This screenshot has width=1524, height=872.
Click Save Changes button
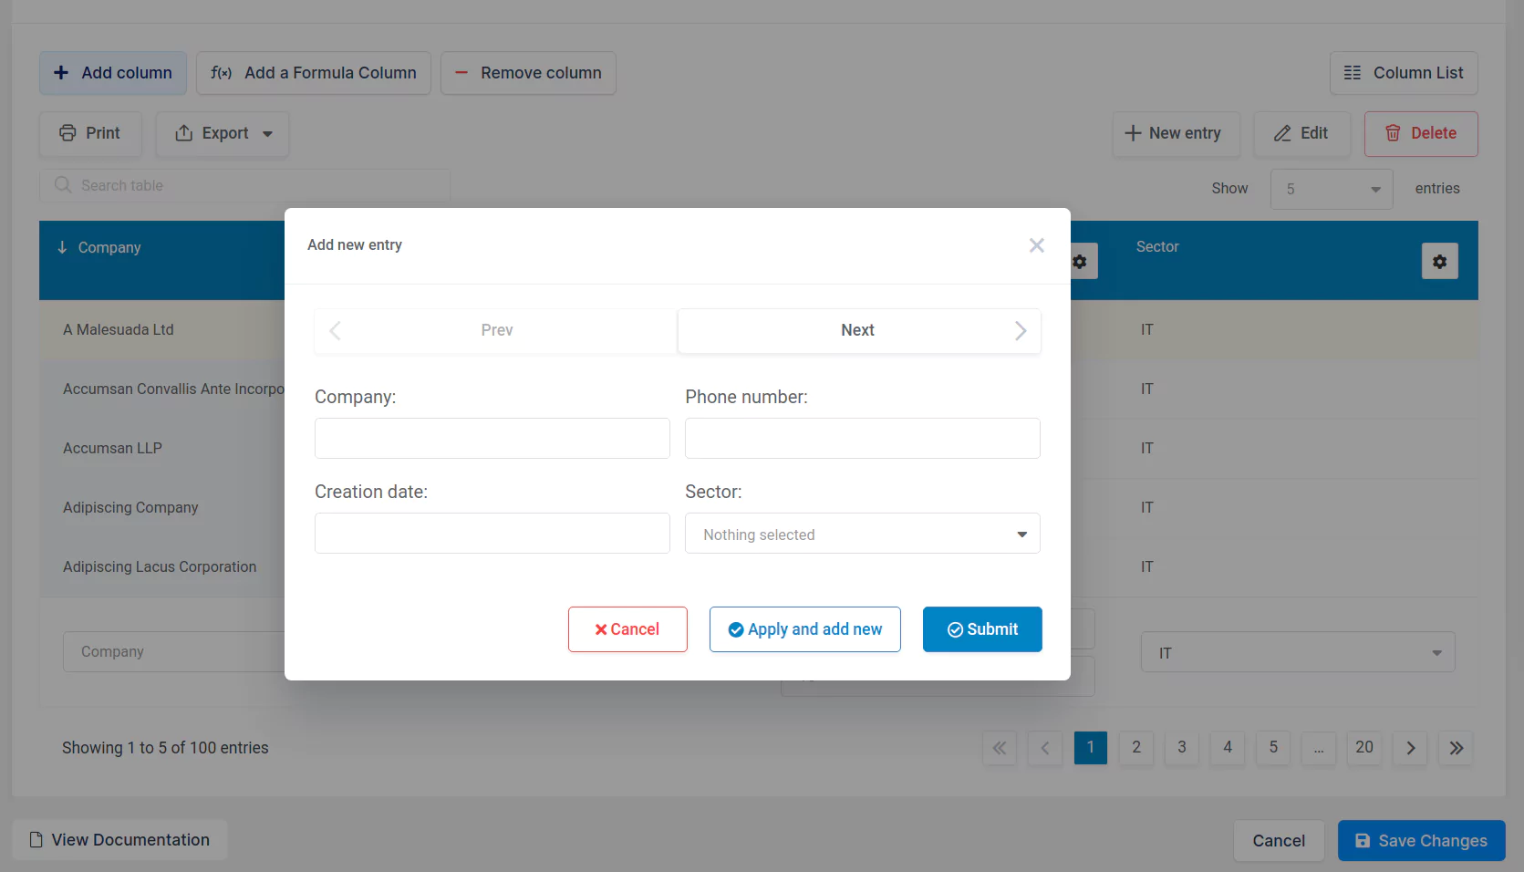coord(1421,841)
